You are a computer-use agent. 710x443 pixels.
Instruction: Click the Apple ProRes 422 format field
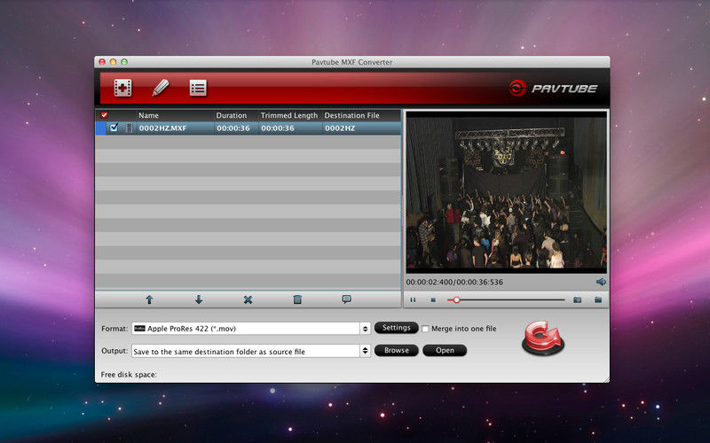[x=246, y=329]
